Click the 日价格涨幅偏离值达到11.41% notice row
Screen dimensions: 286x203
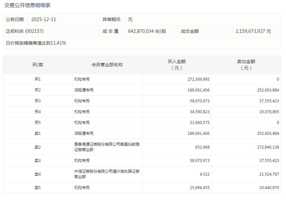pos(36,43)
